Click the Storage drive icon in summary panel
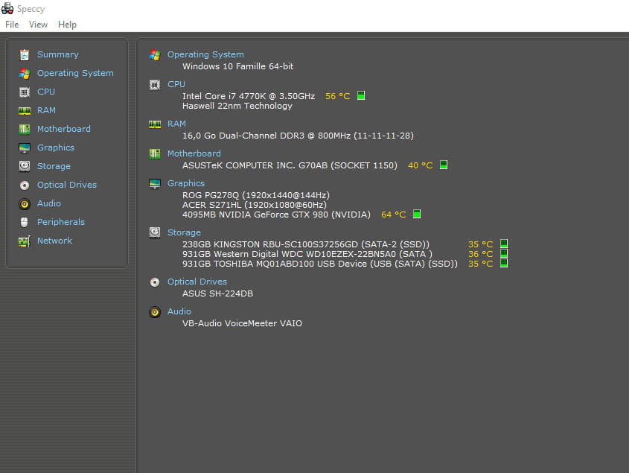629x473 pixels. pyautogui.click(x=155, y=232)
